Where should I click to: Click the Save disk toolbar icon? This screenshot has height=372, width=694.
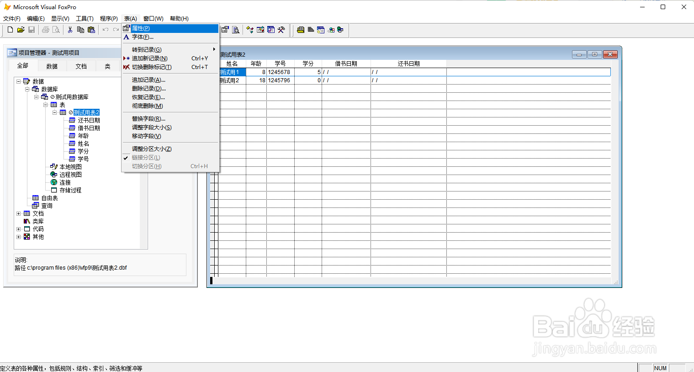point(32,30)
